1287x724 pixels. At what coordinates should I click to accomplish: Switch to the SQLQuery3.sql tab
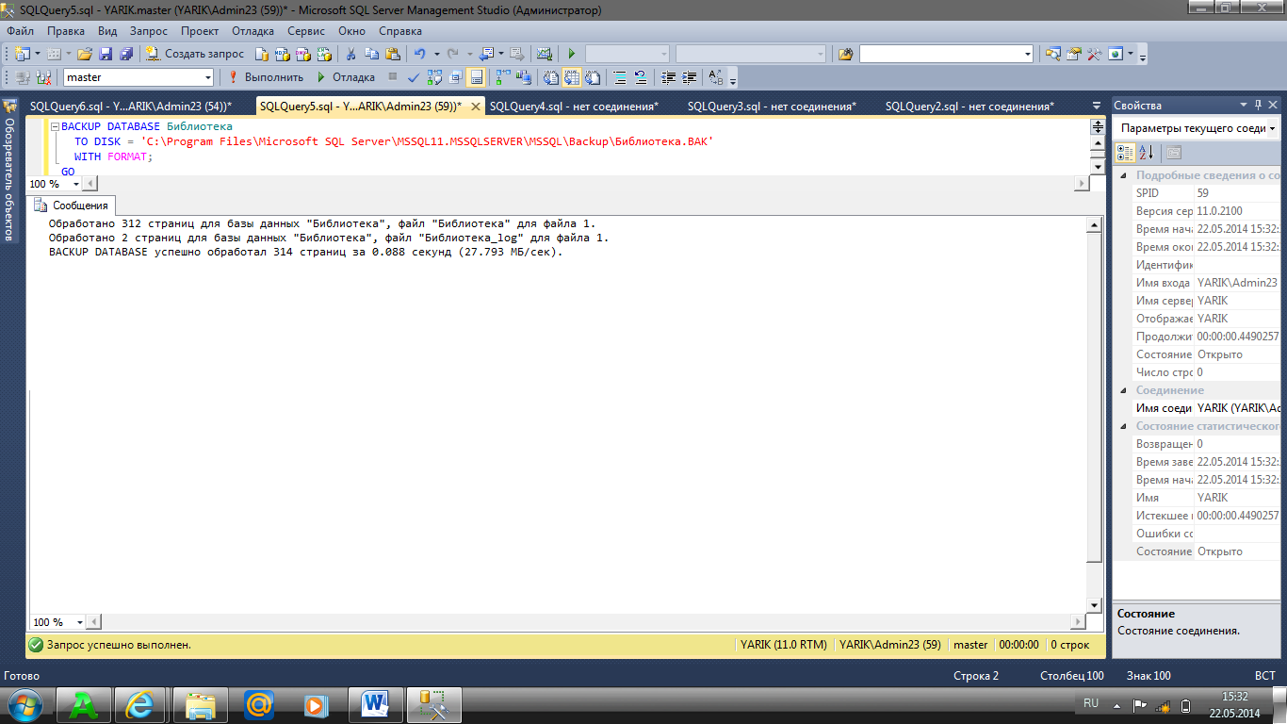(x=773, y=107)
